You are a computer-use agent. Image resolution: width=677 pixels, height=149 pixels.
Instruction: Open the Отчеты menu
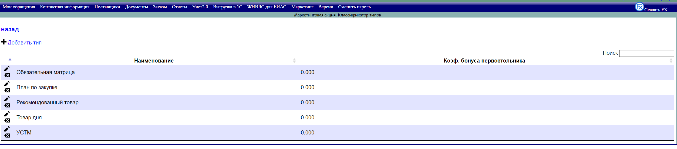(x=179, y=7)
